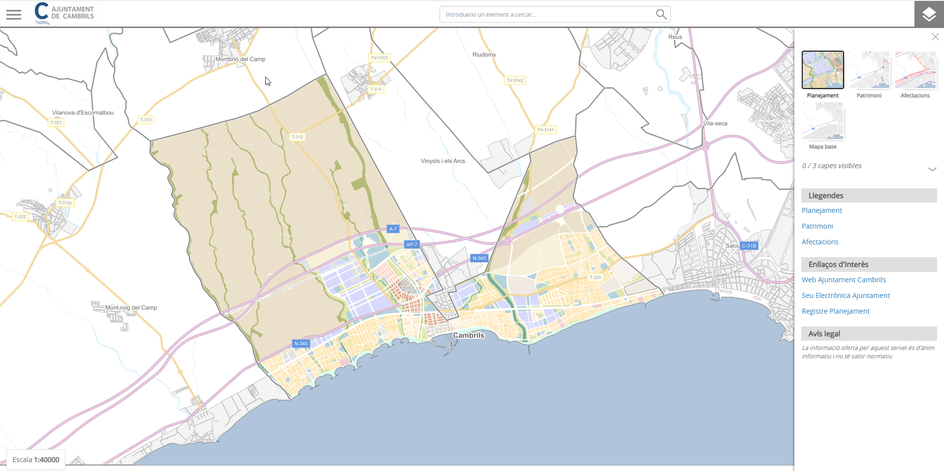Open the Patrimoni legend link
This screenshot has width=944, height=471.
click(817, 226)
